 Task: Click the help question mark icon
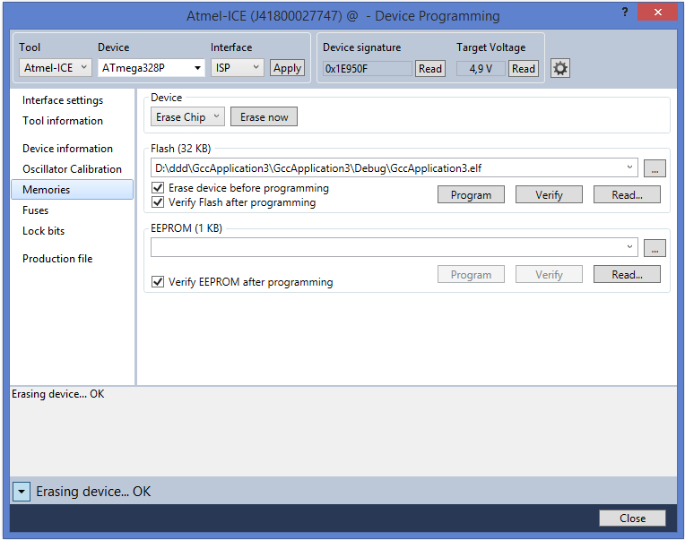(x=625, y=13)
